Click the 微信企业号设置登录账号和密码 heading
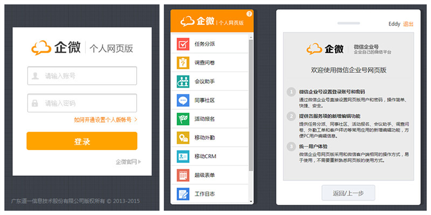Image resolution: width=431 pixels, height=215 pixels. [332, 91]
